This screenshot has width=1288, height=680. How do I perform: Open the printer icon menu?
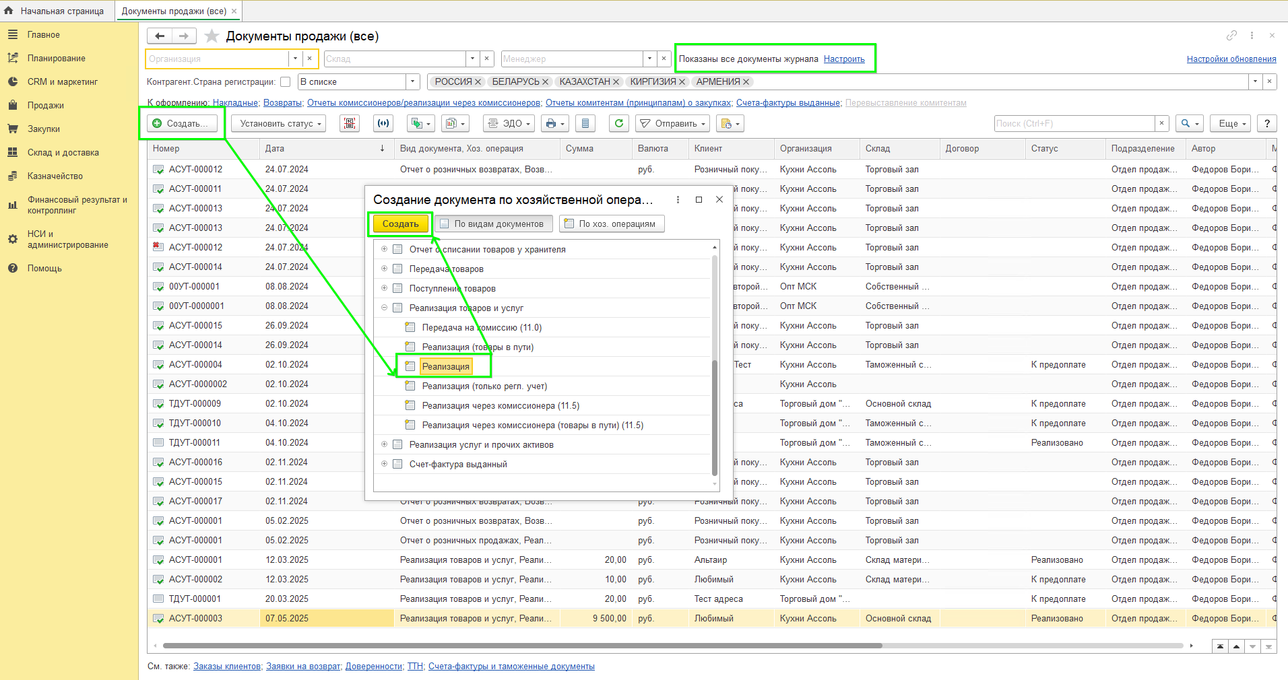coord(556,123)
